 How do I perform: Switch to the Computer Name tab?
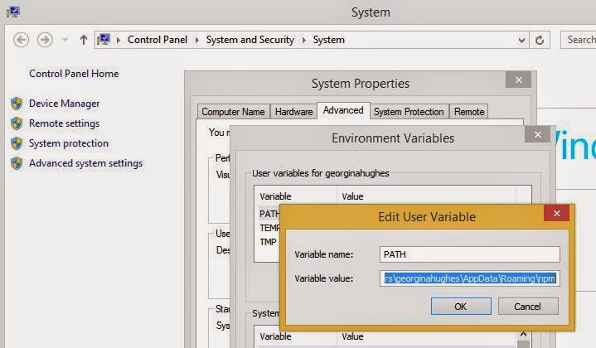234,112
